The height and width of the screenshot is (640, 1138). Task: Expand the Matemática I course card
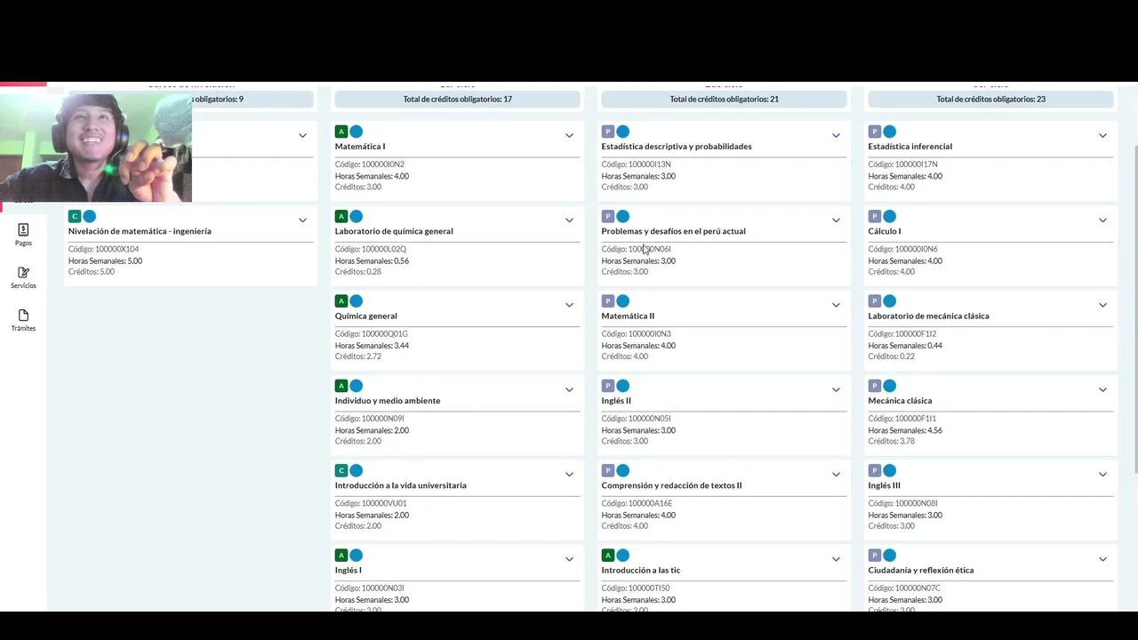coord(569,136)
